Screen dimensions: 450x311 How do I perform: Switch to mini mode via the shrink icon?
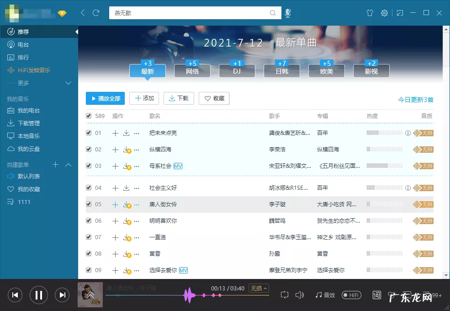(400, 13)
